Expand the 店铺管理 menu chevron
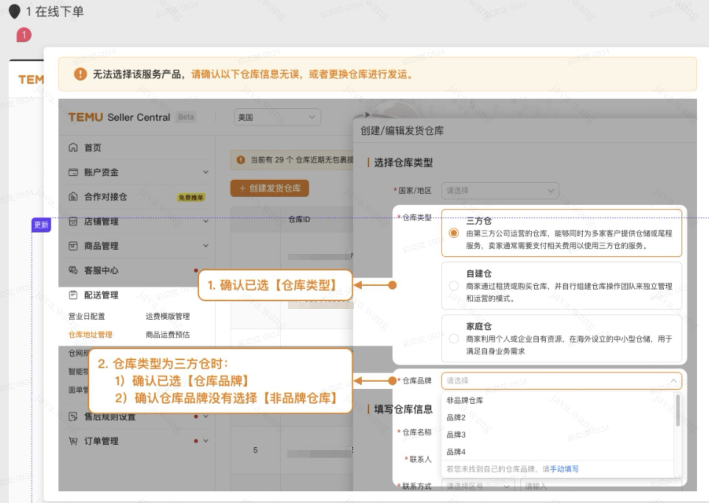The image size is (709, 503). [205, 221]
